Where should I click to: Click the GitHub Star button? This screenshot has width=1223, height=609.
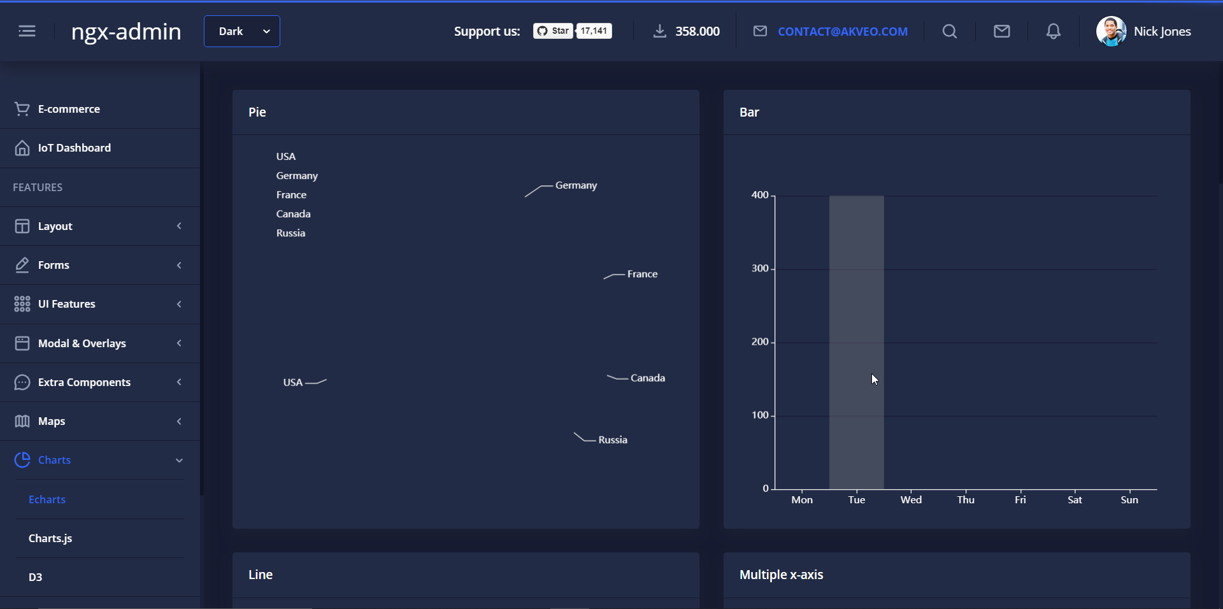(x=553, y=31)
